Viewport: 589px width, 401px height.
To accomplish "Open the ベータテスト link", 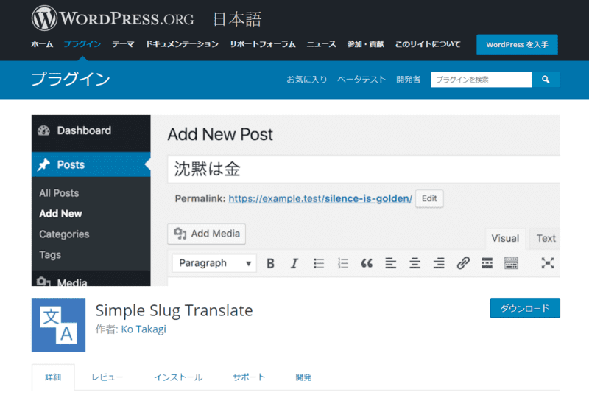I will click(x=361, y=80).
